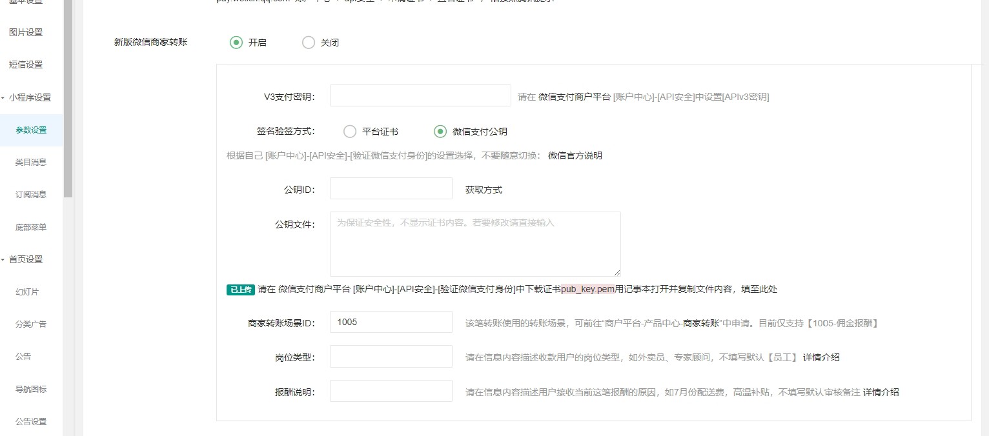The image size is (989, 436).
Task: Open 详情介绍 link in 岗位类型 row
Action: 821,357
